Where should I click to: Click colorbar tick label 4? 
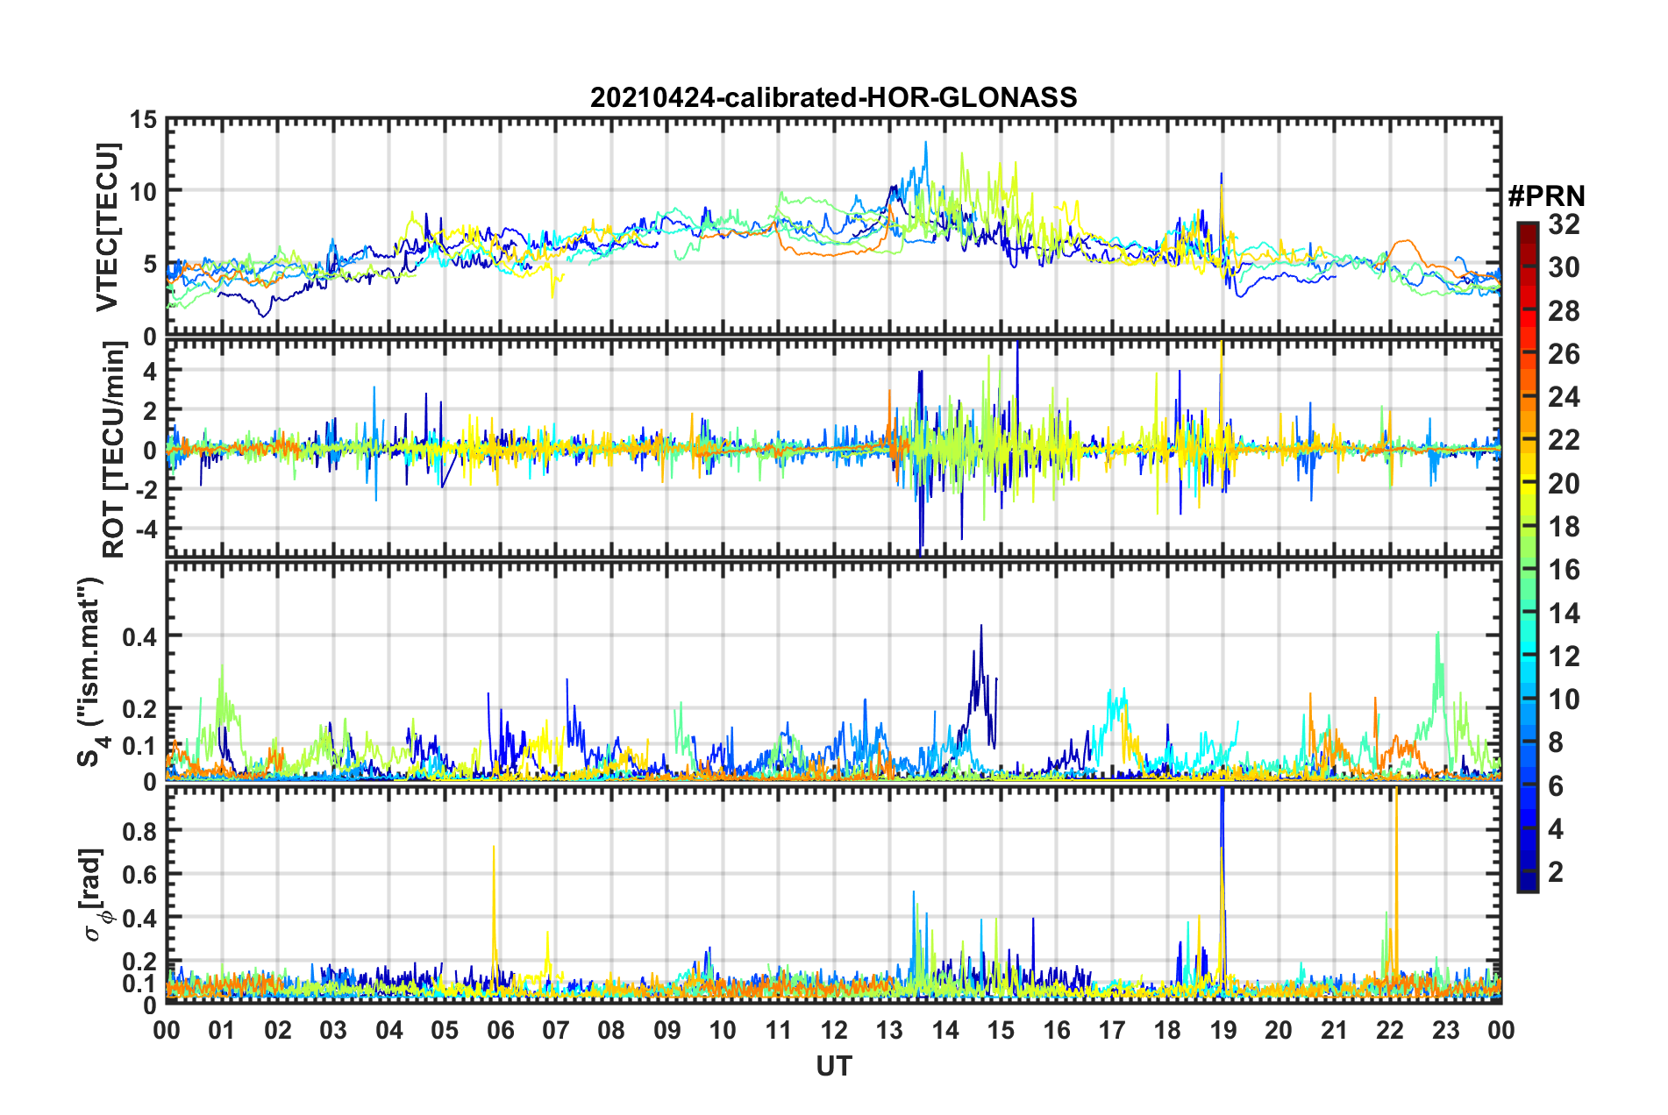tap(1556, 828)
